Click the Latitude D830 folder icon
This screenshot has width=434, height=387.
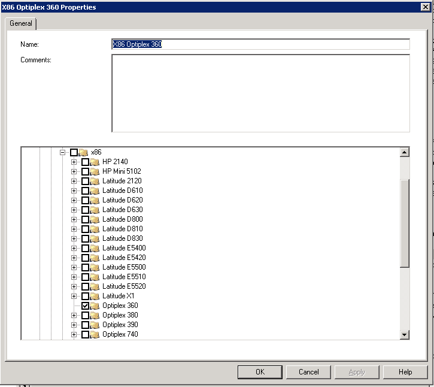click(x=95, y=238)
